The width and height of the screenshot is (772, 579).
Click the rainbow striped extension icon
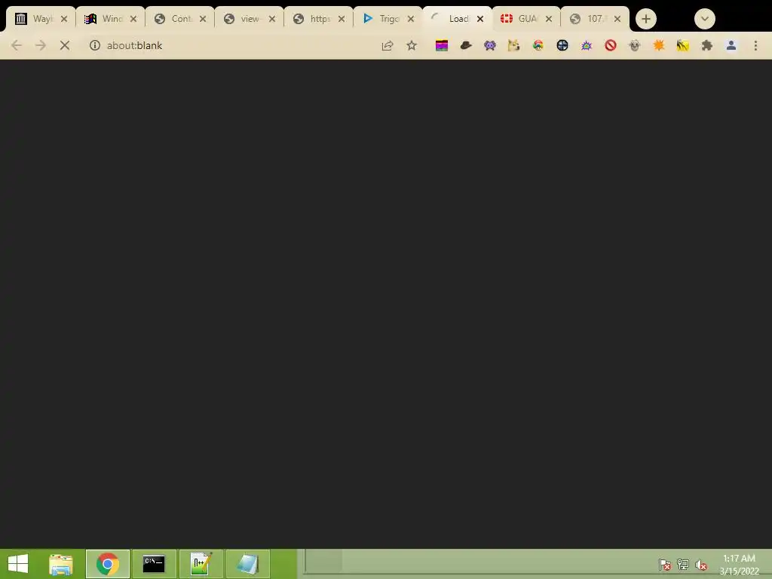[442, 45]
